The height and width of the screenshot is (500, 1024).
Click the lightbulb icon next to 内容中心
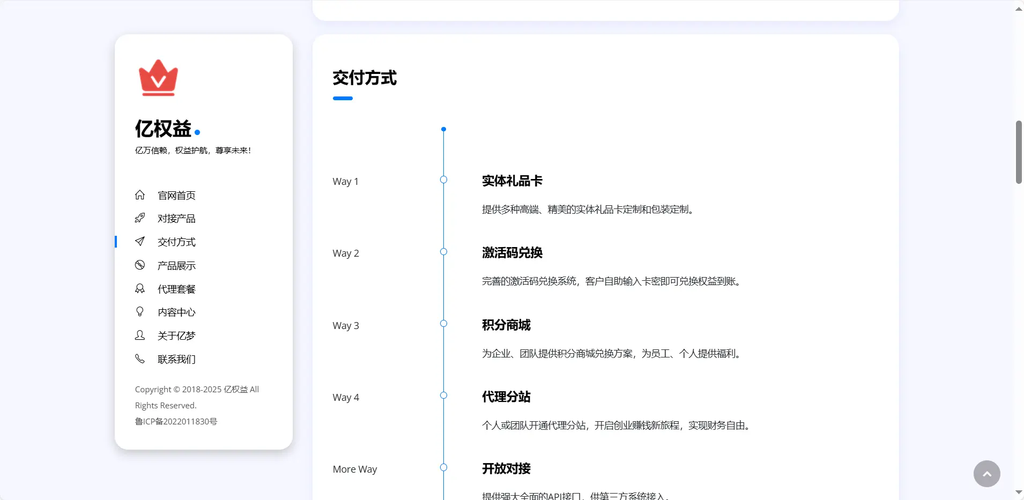click(x=140, y=311)
